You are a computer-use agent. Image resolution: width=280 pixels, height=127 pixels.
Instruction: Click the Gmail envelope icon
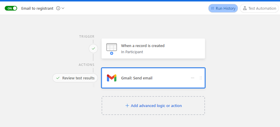[112, 78]
